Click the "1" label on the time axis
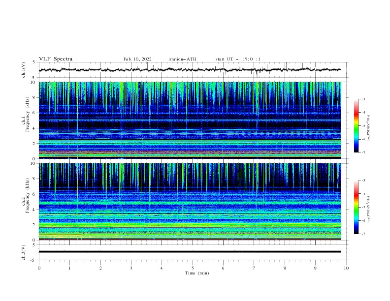Viewport: 390px width, 301px height. pyautogui.click(x=69, y=268)
